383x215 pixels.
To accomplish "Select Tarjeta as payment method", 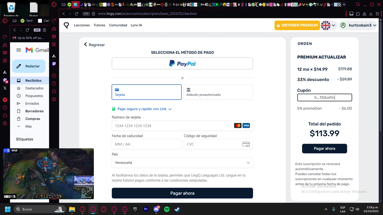I will point(147,92).
